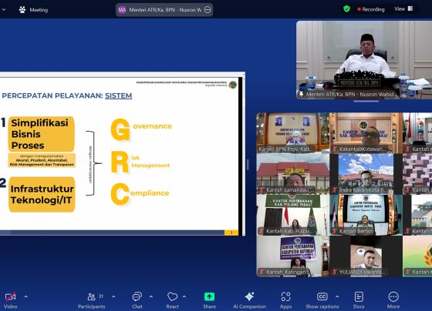Expand the Video options caret
Viewport: 432px width, 311px height.
pyautogui.click(x=26, y=296)
